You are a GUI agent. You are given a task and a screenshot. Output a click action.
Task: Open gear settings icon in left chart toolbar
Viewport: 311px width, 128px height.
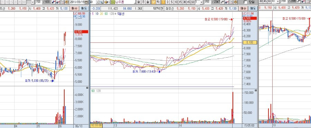point(67,2)
